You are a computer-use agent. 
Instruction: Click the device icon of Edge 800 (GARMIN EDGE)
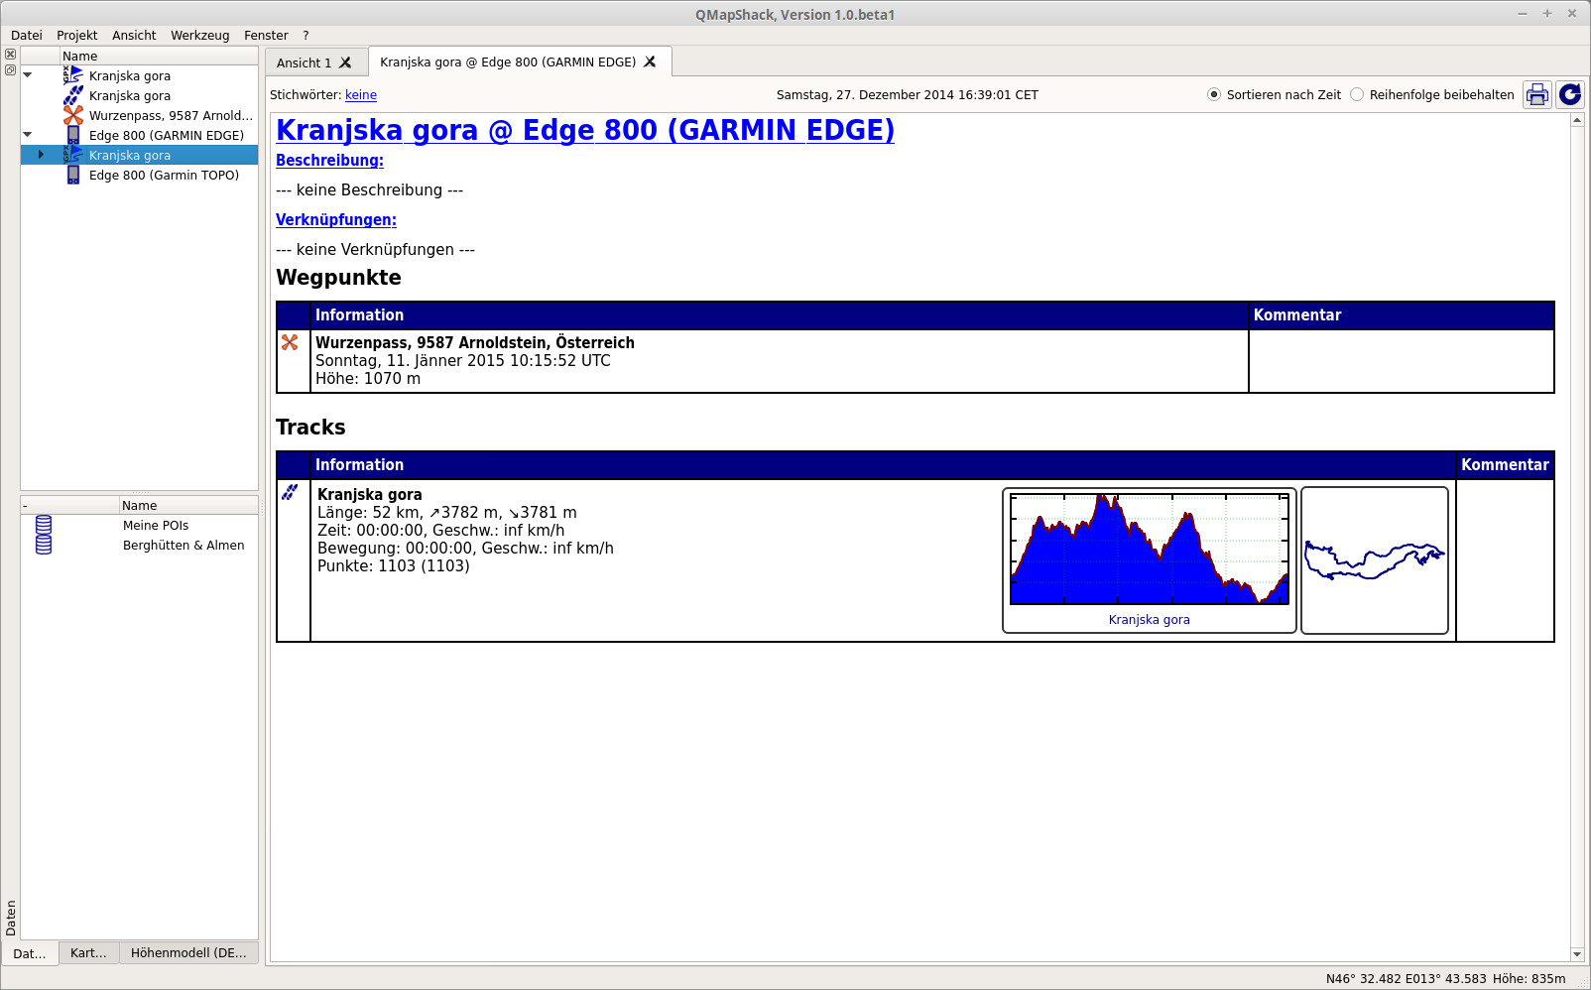pos(73,135)
